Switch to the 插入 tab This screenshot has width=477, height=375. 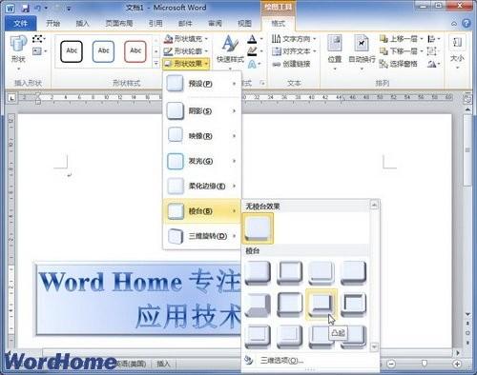(82, 23)
